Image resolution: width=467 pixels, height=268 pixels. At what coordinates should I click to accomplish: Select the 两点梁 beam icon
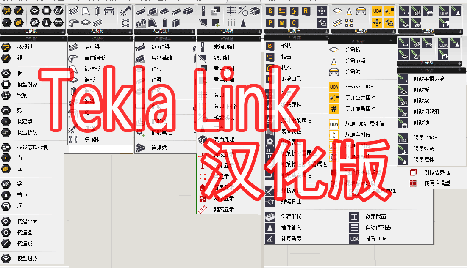point(73,47)
